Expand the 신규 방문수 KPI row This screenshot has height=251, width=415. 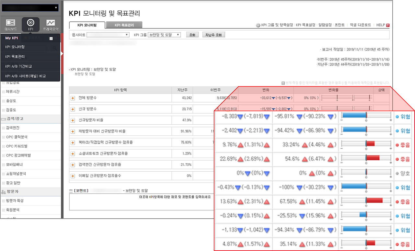tap(72, 109)
